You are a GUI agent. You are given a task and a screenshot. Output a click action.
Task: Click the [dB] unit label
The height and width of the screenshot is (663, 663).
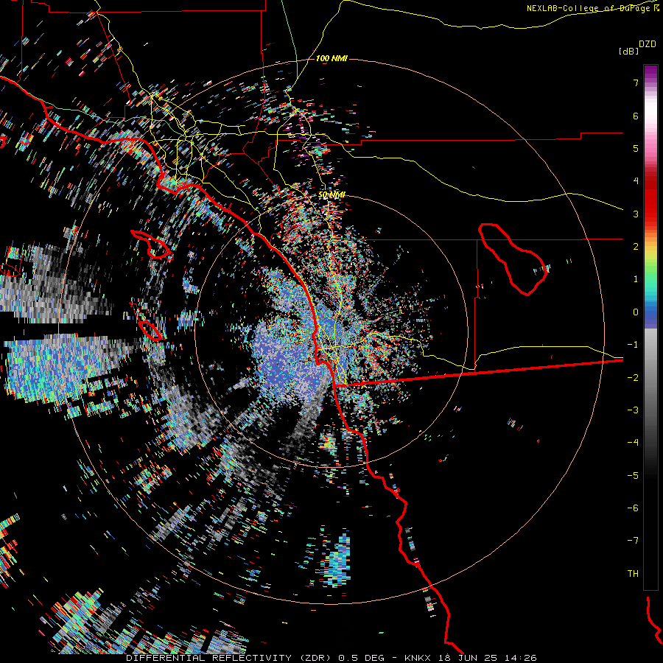(x=628, y=51)
